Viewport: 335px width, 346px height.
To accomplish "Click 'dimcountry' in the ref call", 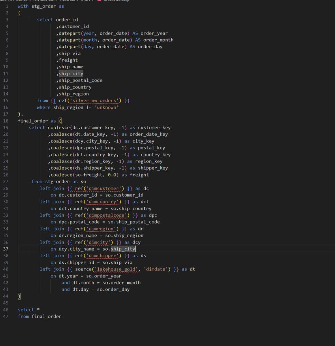I will 102,202.
